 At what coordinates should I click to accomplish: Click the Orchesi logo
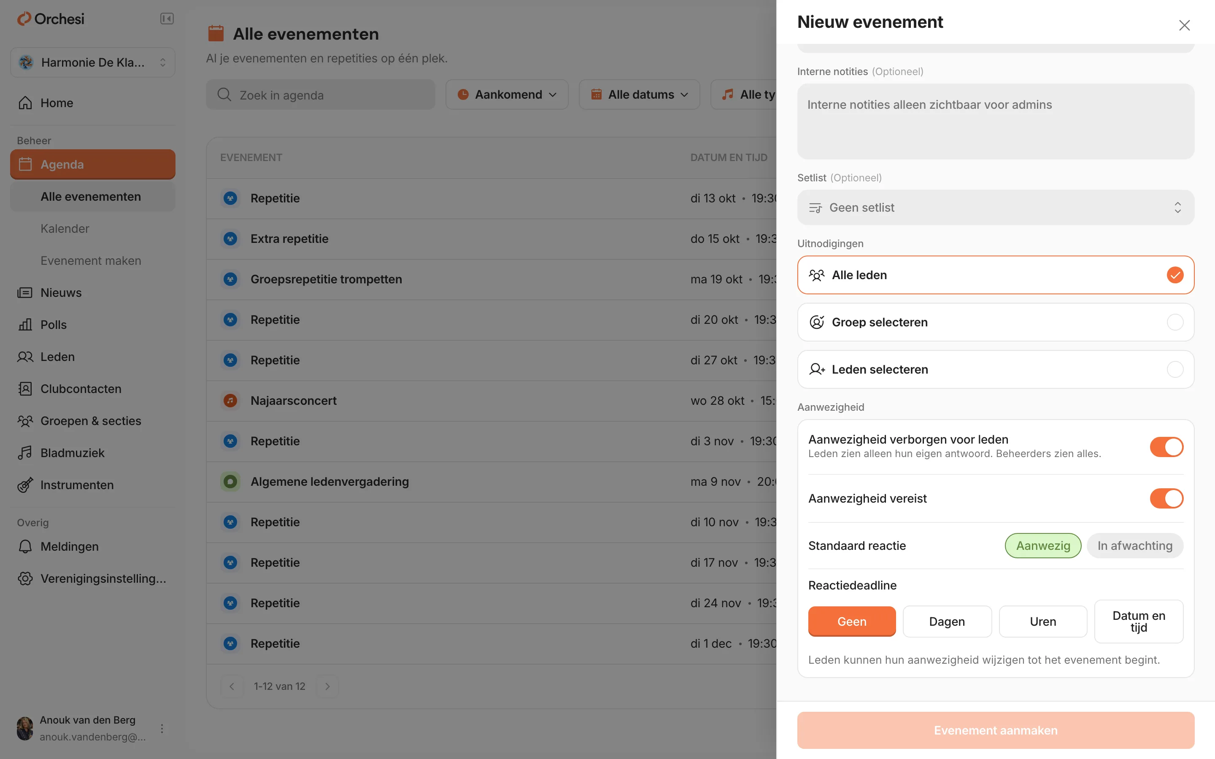point(51,19)
